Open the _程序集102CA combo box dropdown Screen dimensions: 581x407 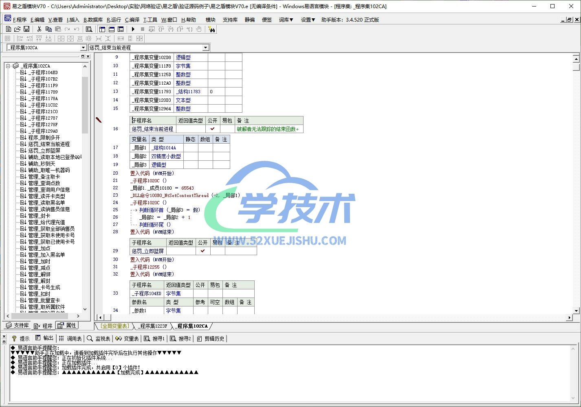83,48
